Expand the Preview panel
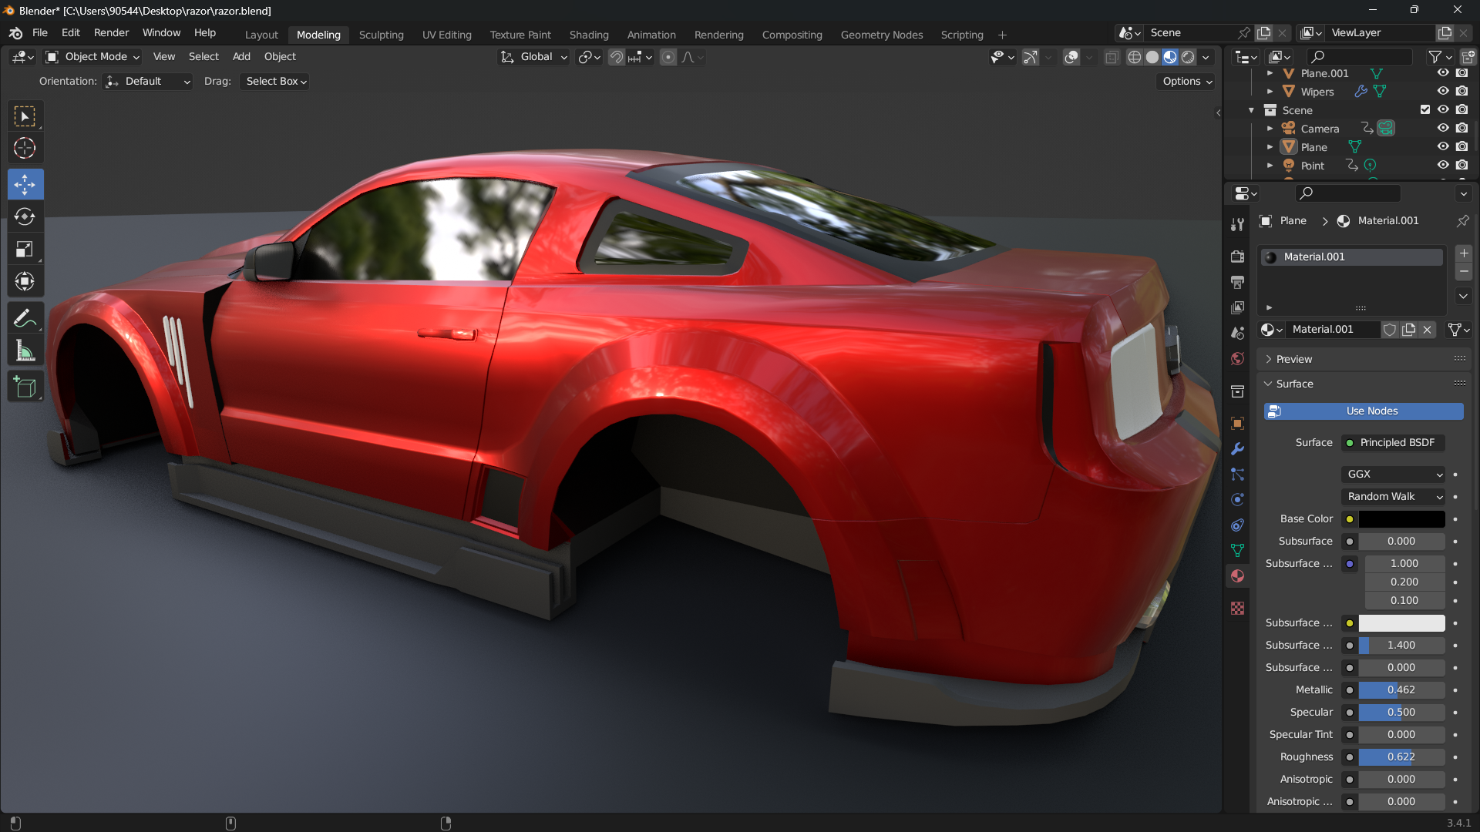This screenshot has height=832, width=1480. (x=1293, y=359)
